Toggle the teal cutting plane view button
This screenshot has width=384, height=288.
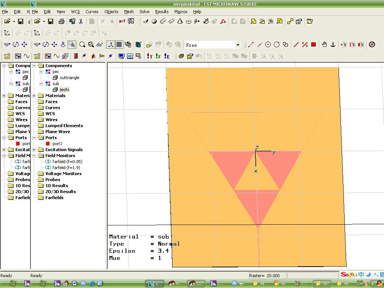(x=139, y=45)
